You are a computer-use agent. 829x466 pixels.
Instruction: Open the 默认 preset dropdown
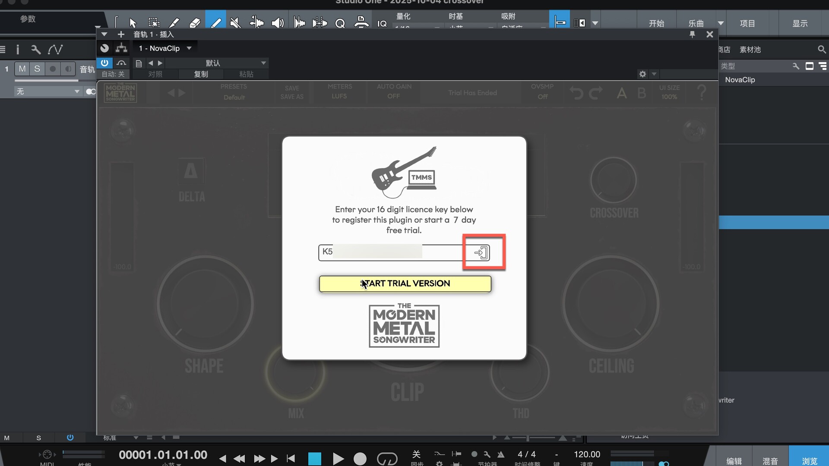[263, 63]
